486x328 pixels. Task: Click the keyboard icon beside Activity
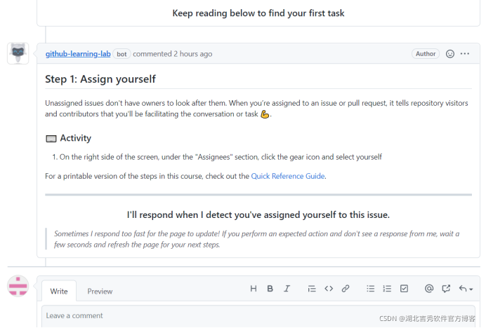[51, 139]
